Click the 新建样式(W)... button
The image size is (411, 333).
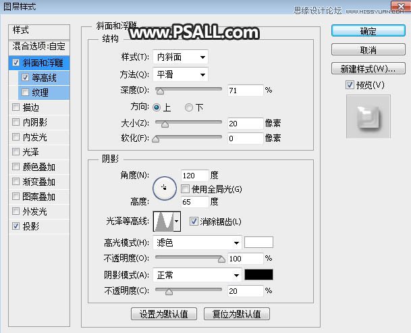coord(368,69)
